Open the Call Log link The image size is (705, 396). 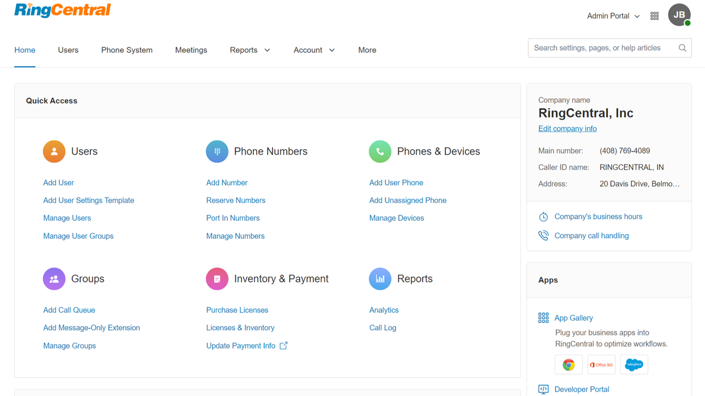point(383,328)
